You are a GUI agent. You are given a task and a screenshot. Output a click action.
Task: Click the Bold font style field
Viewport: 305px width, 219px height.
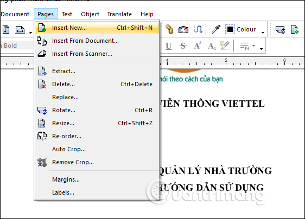pyautogui.click(x=16, y=46)
